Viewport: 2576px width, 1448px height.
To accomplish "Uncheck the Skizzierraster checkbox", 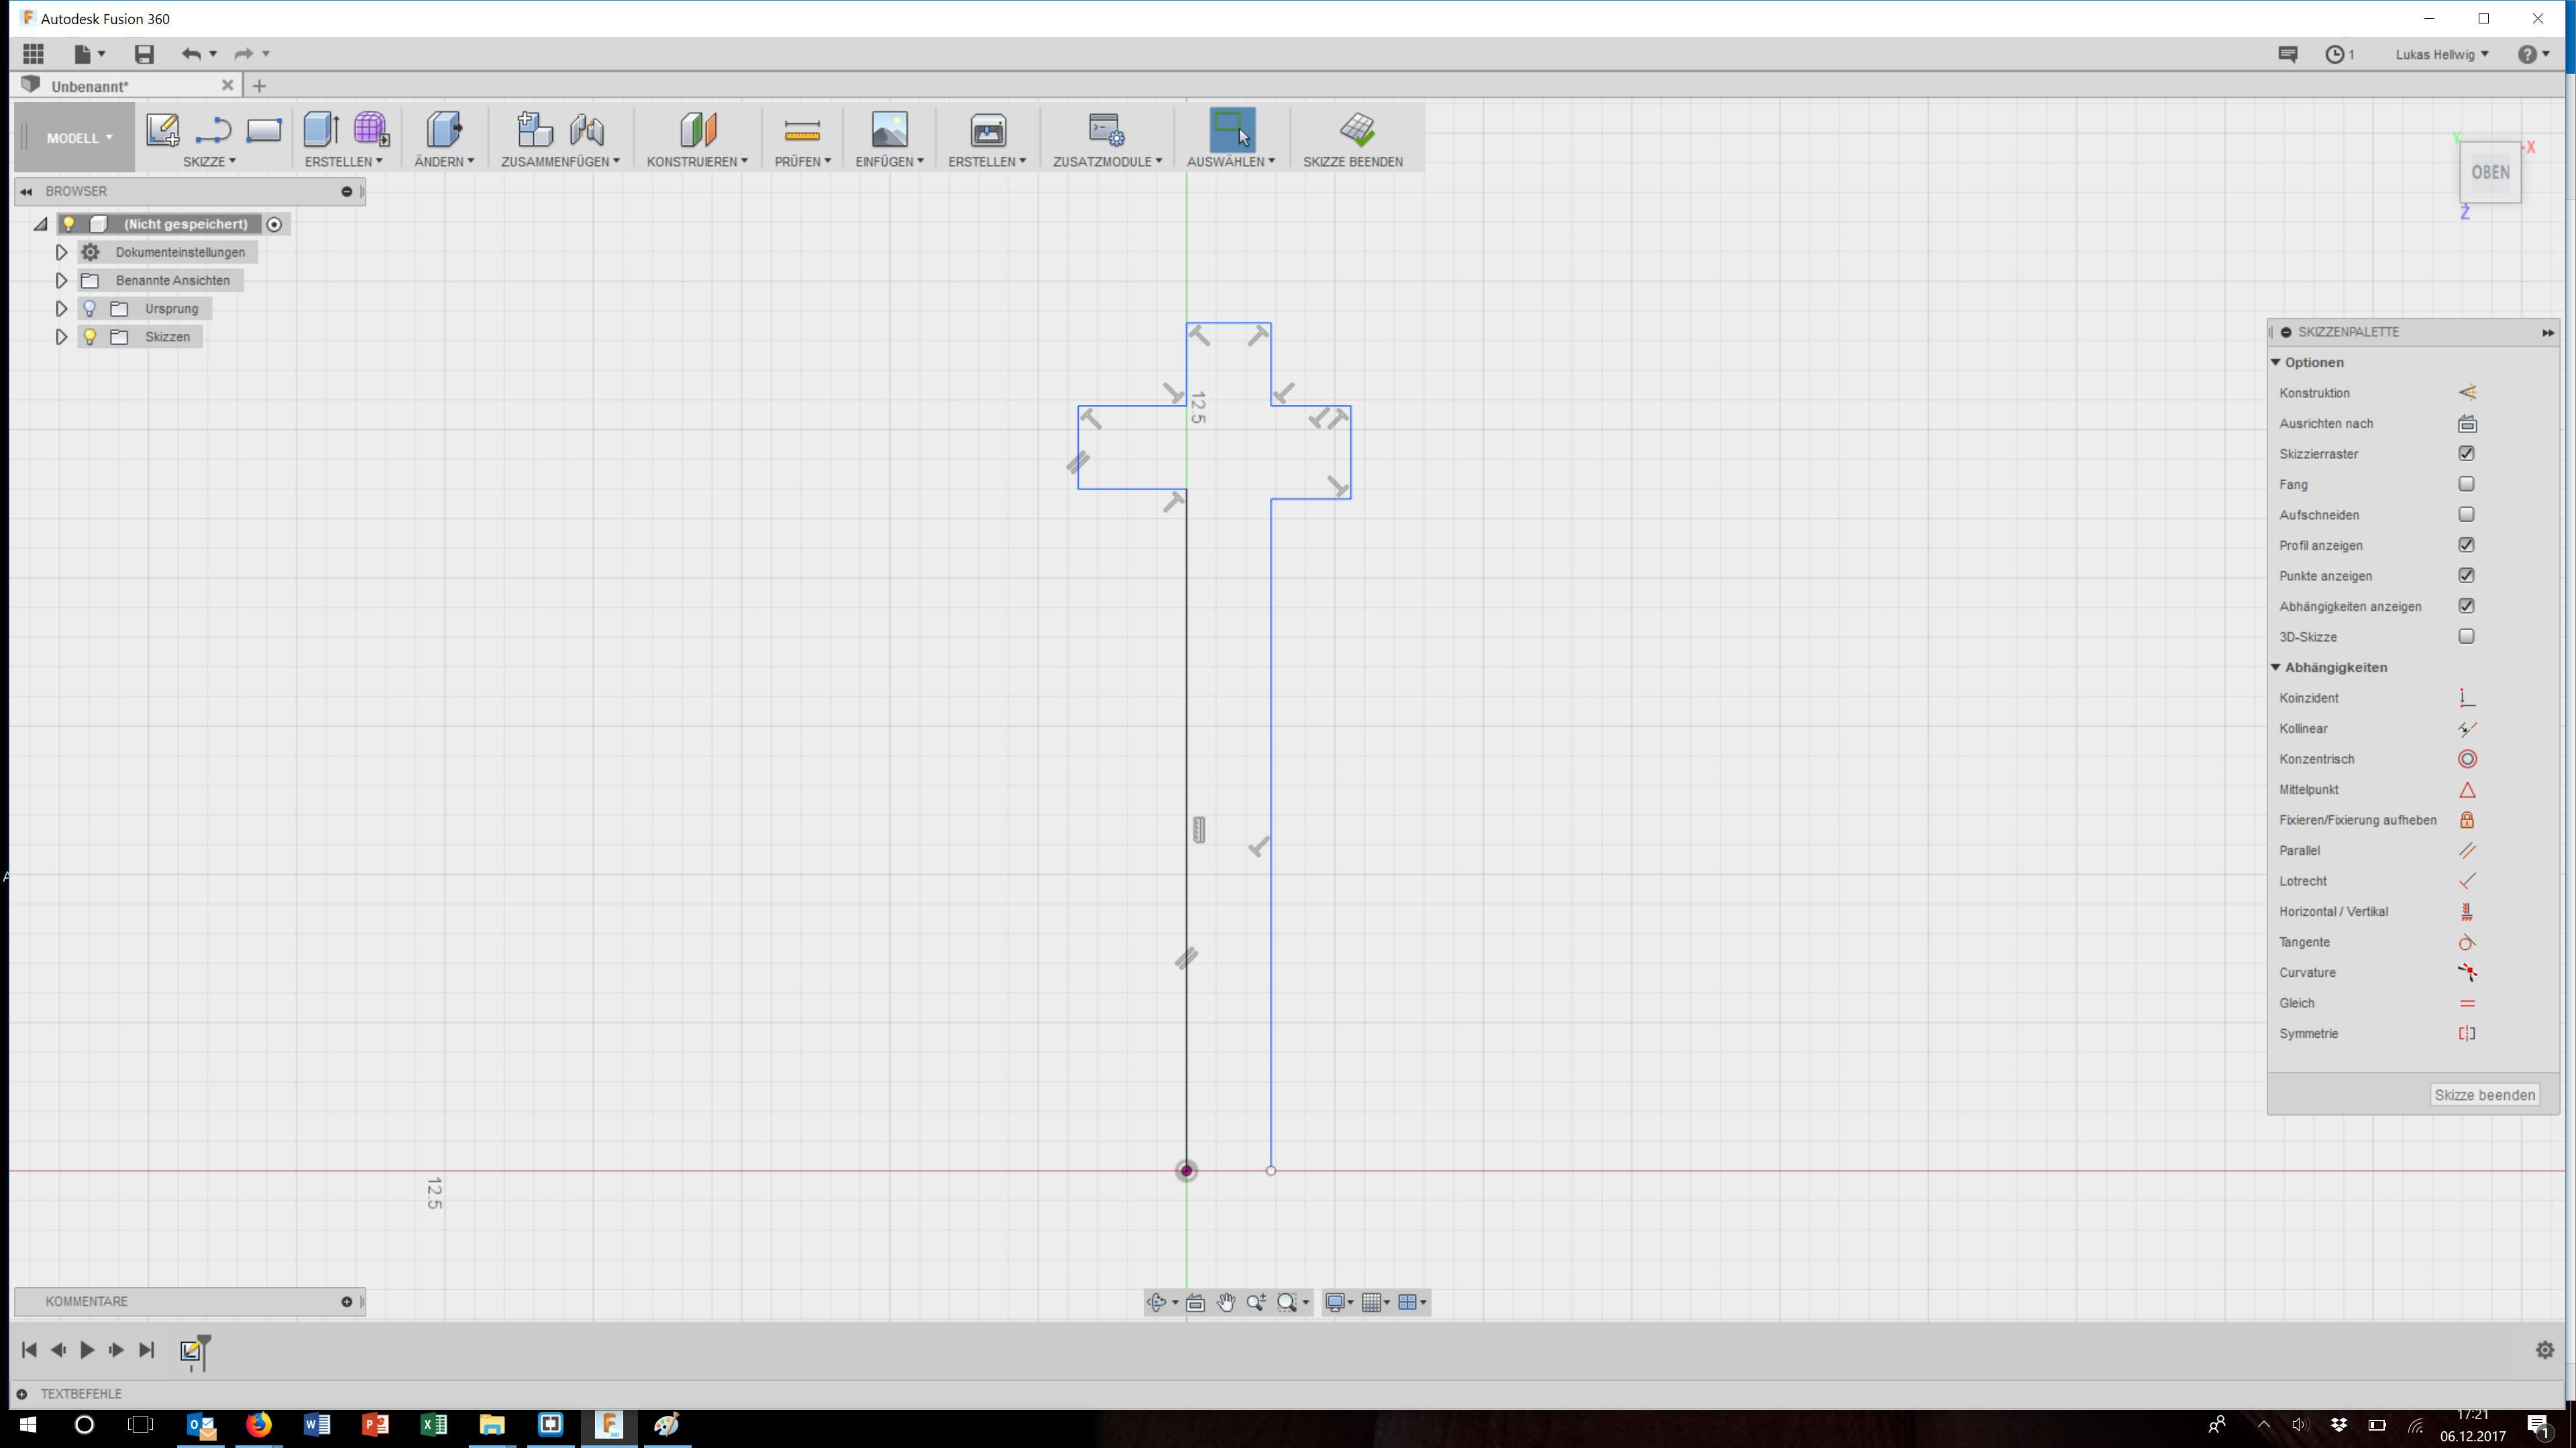I will (x=2466, y=454).
